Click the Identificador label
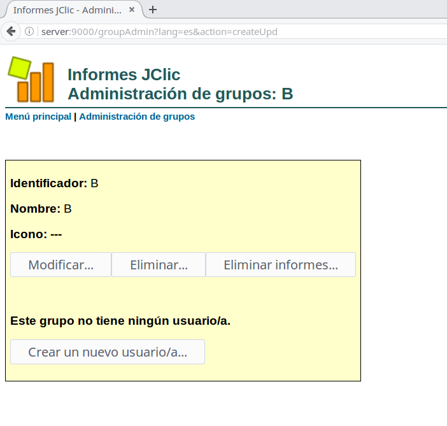 click(48, 183)
